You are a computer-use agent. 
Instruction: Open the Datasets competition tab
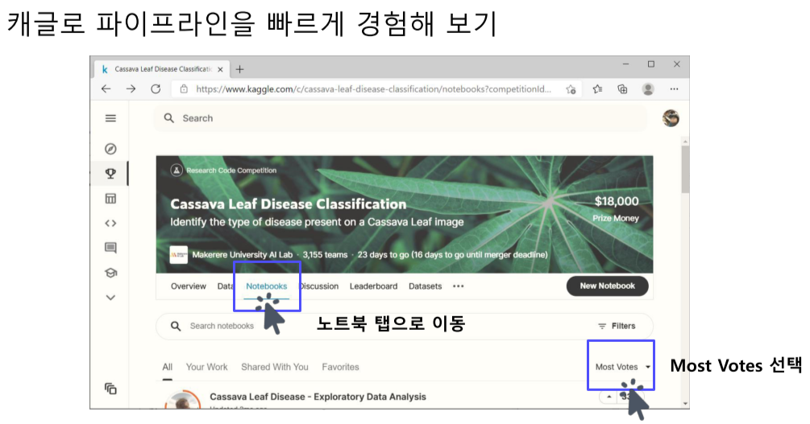425,286
